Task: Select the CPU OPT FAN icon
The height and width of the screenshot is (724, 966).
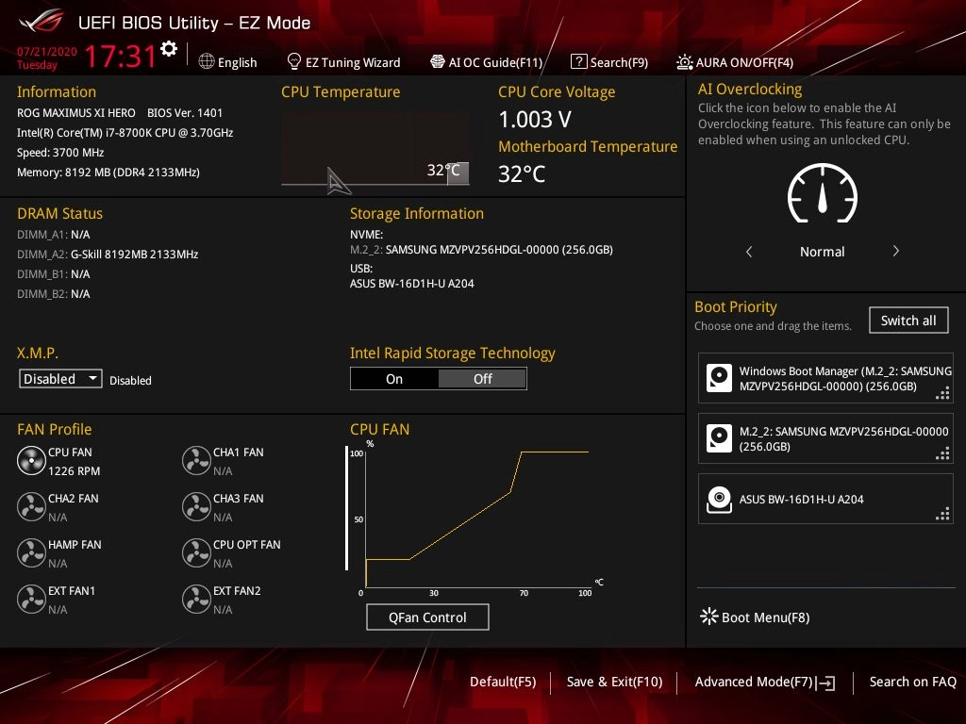Action: 196,553
